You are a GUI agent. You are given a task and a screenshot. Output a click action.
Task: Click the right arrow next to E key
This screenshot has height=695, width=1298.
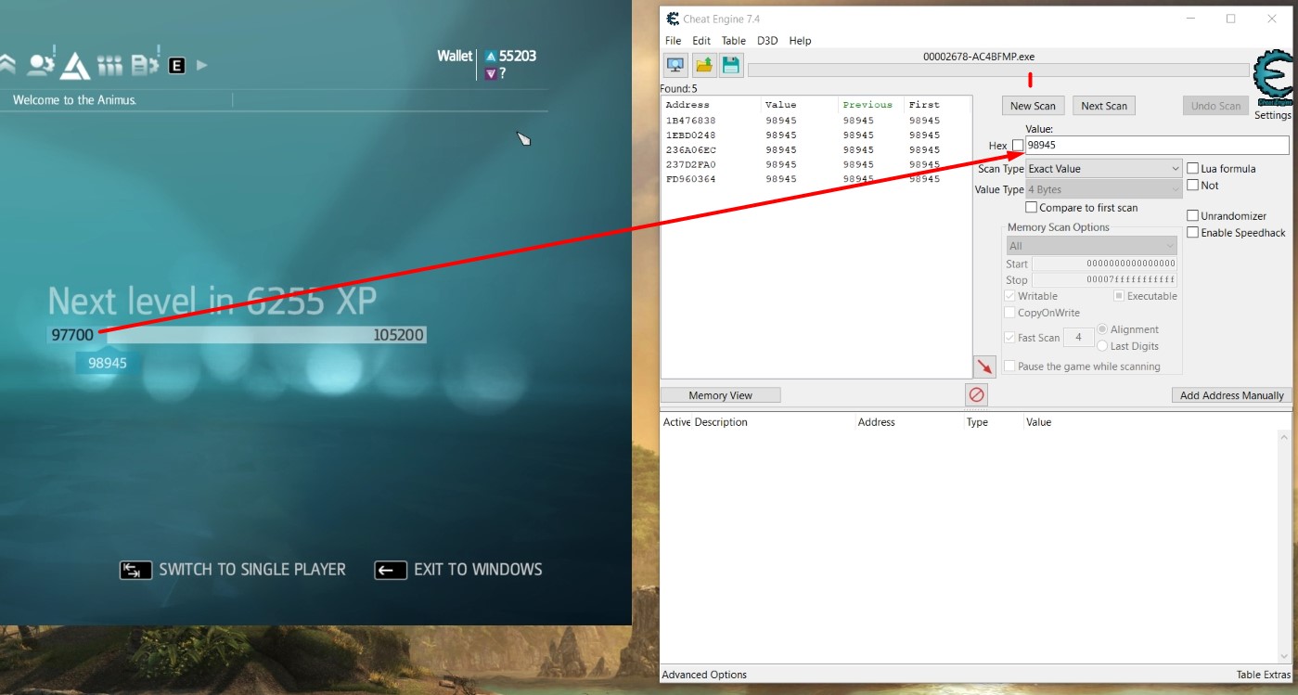click(201, 65)
